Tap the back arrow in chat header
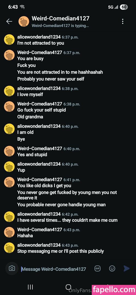This screenshot has height=295, width=136. click(9, 22)
